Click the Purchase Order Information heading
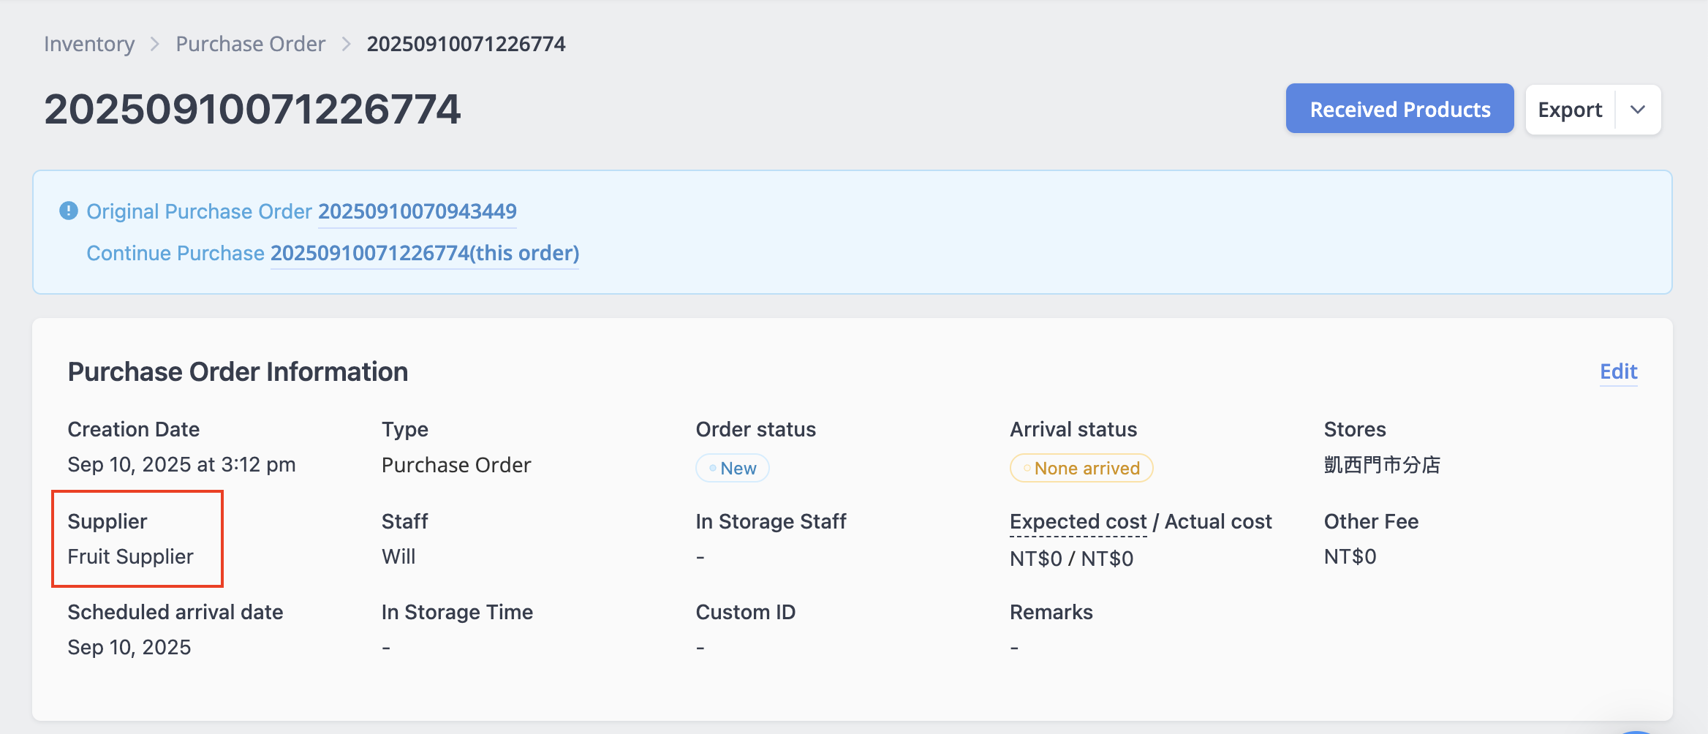The width and height of the screenshot is (1708, 734). point(238,371)
